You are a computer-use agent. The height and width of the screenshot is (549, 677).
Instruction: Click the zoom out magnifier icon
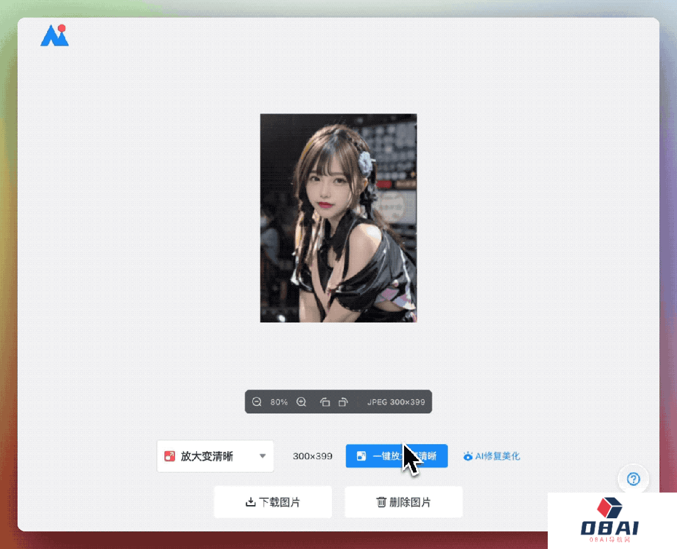(x=257, y=402)
